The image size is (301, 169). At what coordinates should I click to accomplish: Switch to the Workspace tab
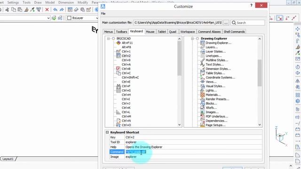(x=187, y=31)
